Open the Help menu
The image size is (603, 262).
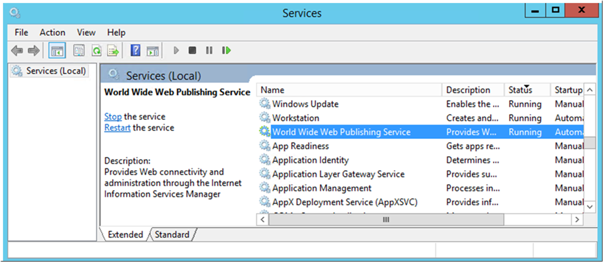[x=116, y=32]
